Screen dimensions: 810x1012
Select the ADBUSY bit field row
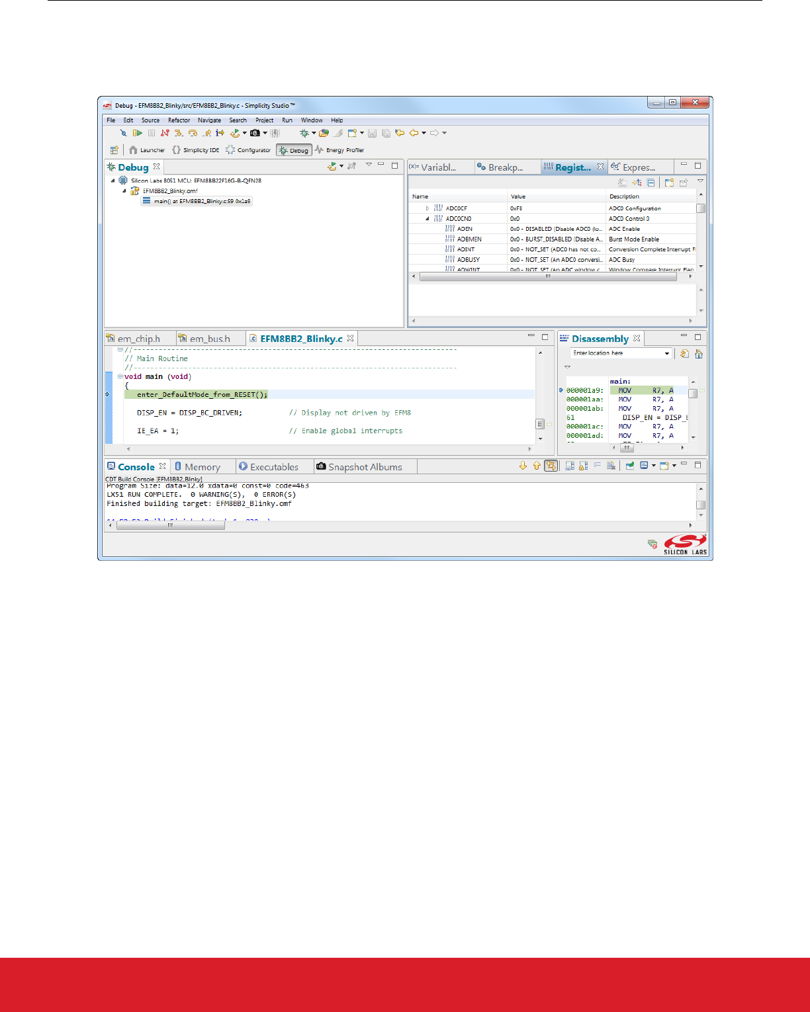[x=553, y=260]
